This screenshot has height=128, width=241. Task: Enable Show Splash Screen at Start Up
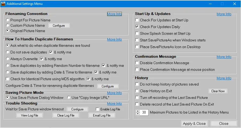[x=137, y=33]
